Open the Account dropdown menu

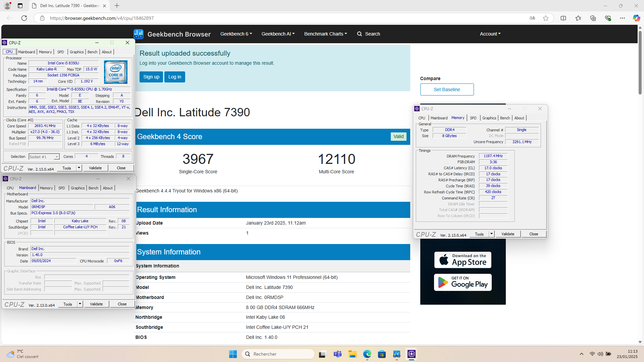(x=490, y=34)
